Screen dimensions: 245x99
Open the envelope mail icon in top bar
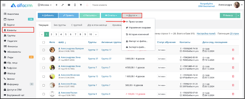pyautogui.click(x=69, y=5)
